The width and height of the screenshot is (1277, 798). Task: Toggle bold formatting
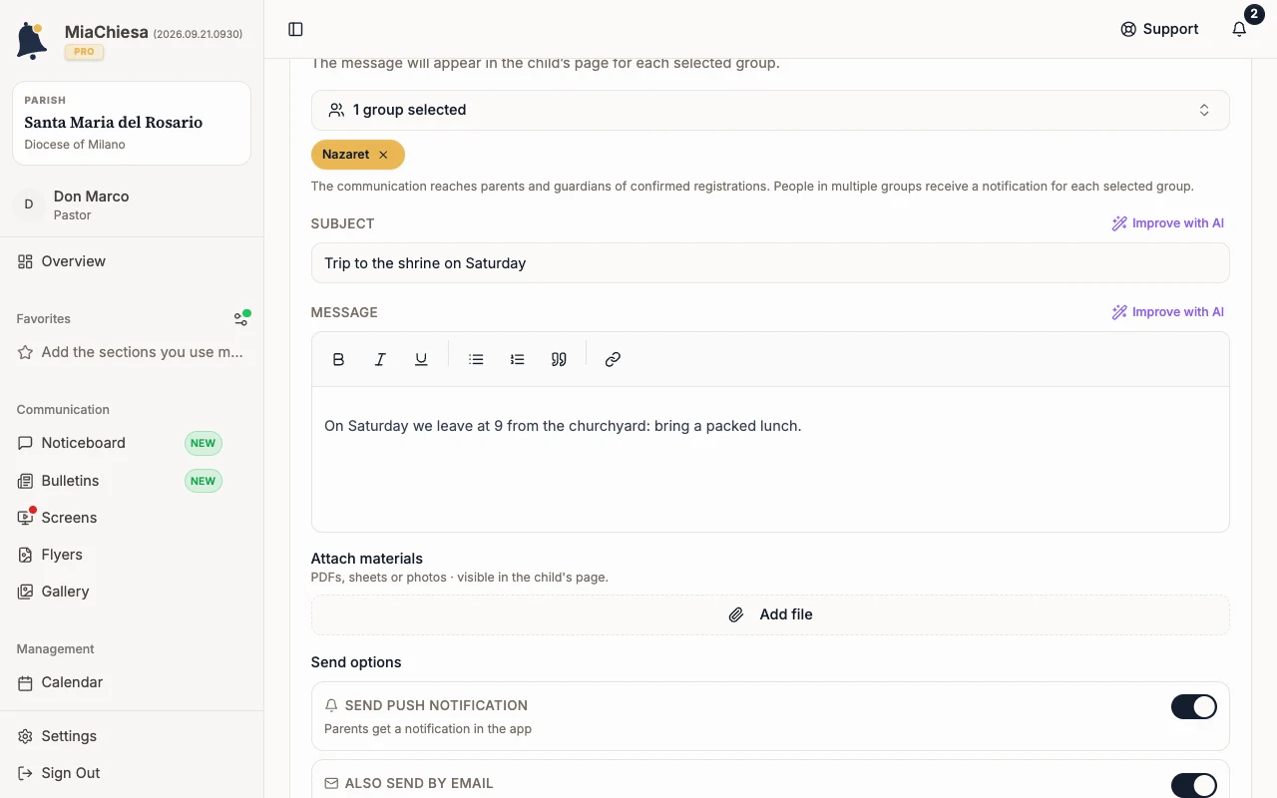338,359
